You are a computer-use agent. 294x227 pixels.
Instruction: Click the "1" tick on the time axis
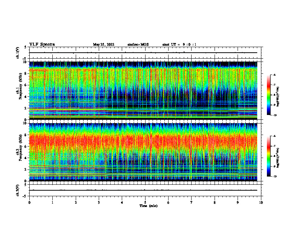(x=52, y=203)
